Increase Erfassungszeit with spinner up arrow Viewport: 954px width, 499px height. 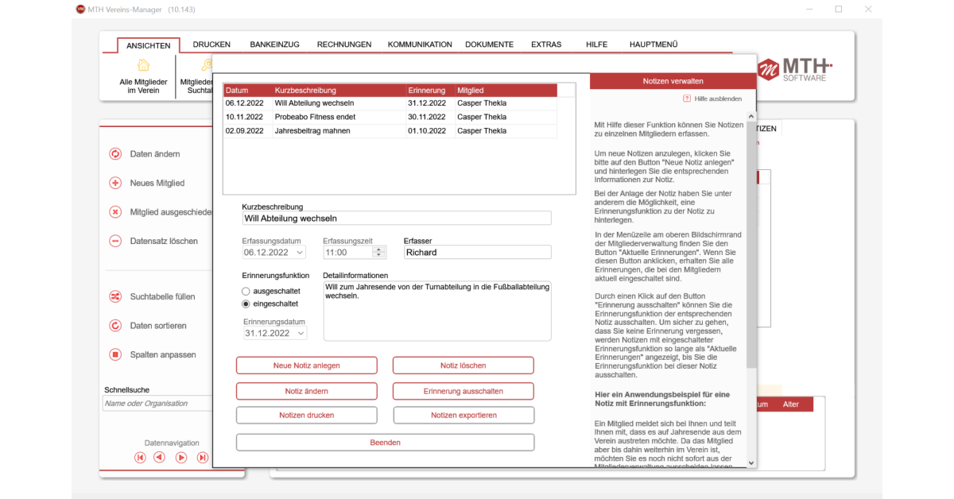point(379,249)
